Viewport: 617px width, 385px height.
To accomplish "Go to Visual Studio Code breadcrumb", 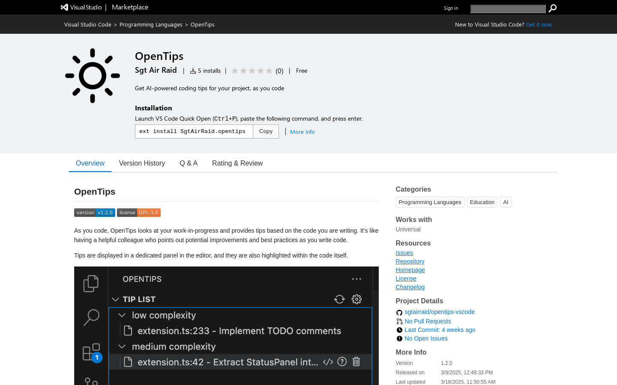I will coord(88,25).
